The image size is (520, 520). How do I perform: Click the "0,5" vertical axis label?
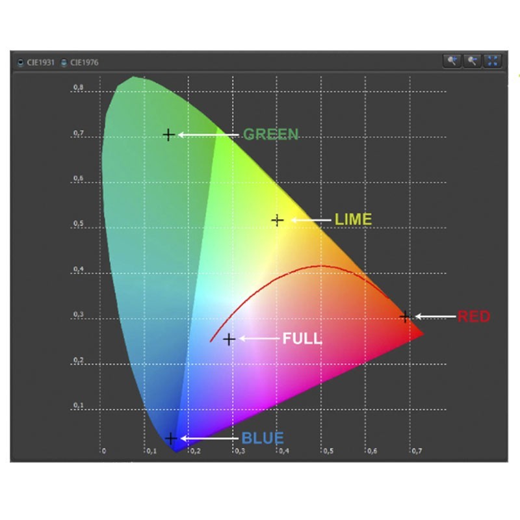click(78, 224)
